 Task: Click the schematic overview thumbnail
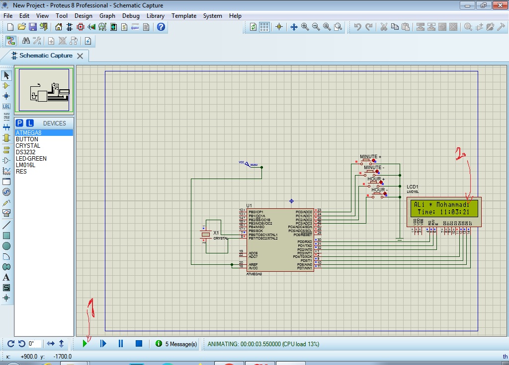pos(44,90)
